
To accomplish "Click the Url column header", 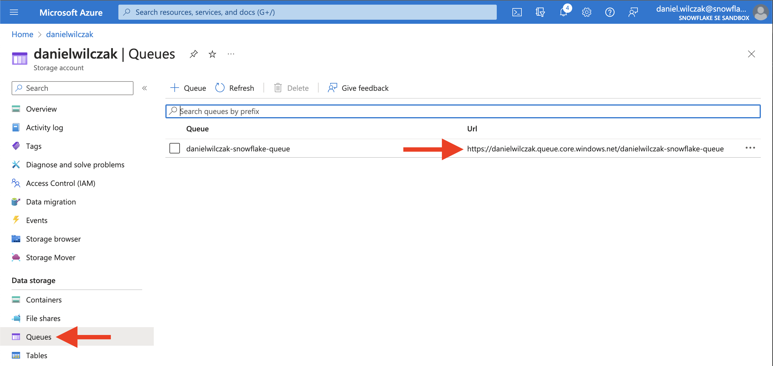I will click(x=472, y=129).
